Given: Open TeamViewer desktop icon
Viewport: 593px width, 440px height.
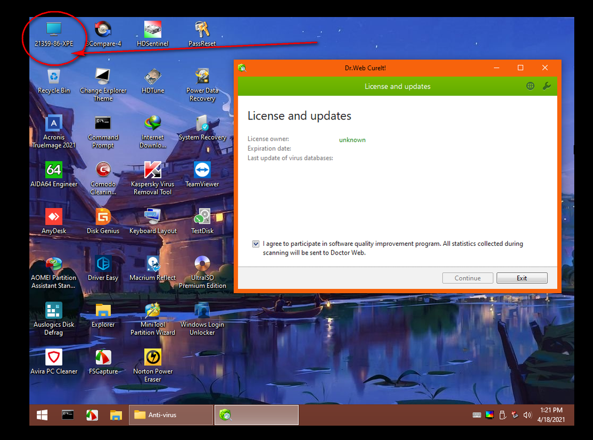Looking at the screenshot, I should 202,175.
